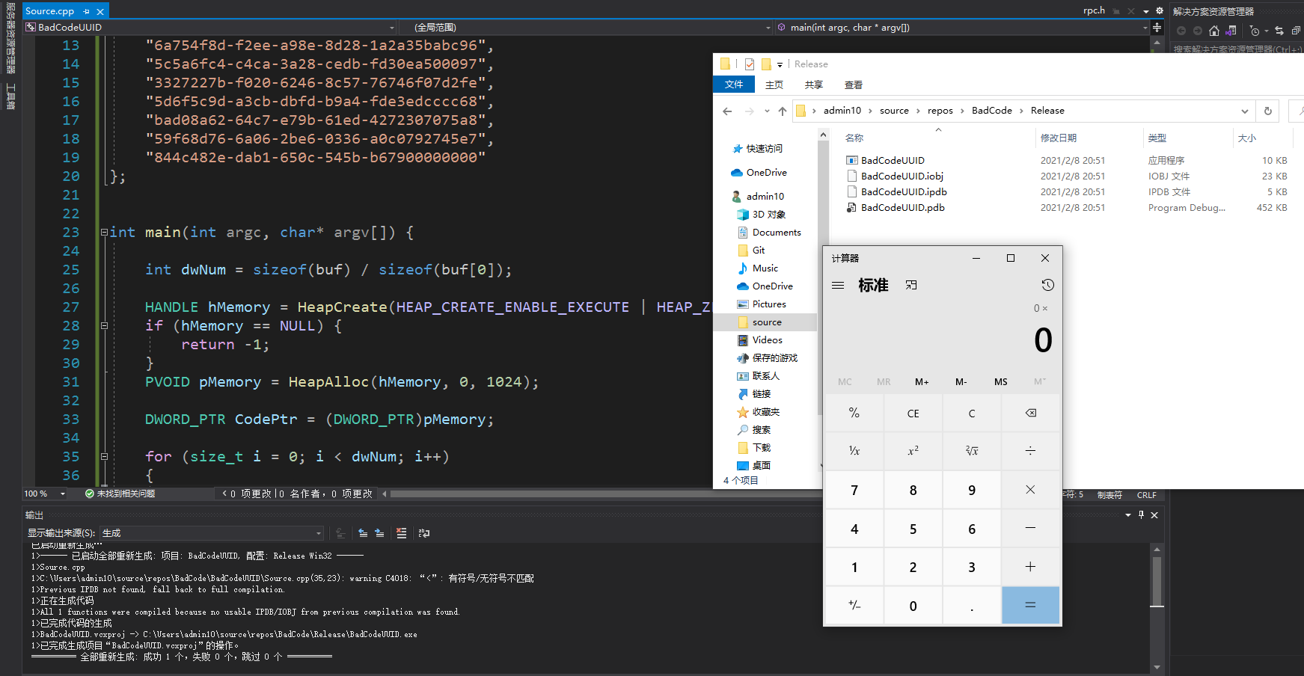The image size is (1304, 676).
Task: Click BadCode in Explorer breadcrumb
Action: coord(991,111)
